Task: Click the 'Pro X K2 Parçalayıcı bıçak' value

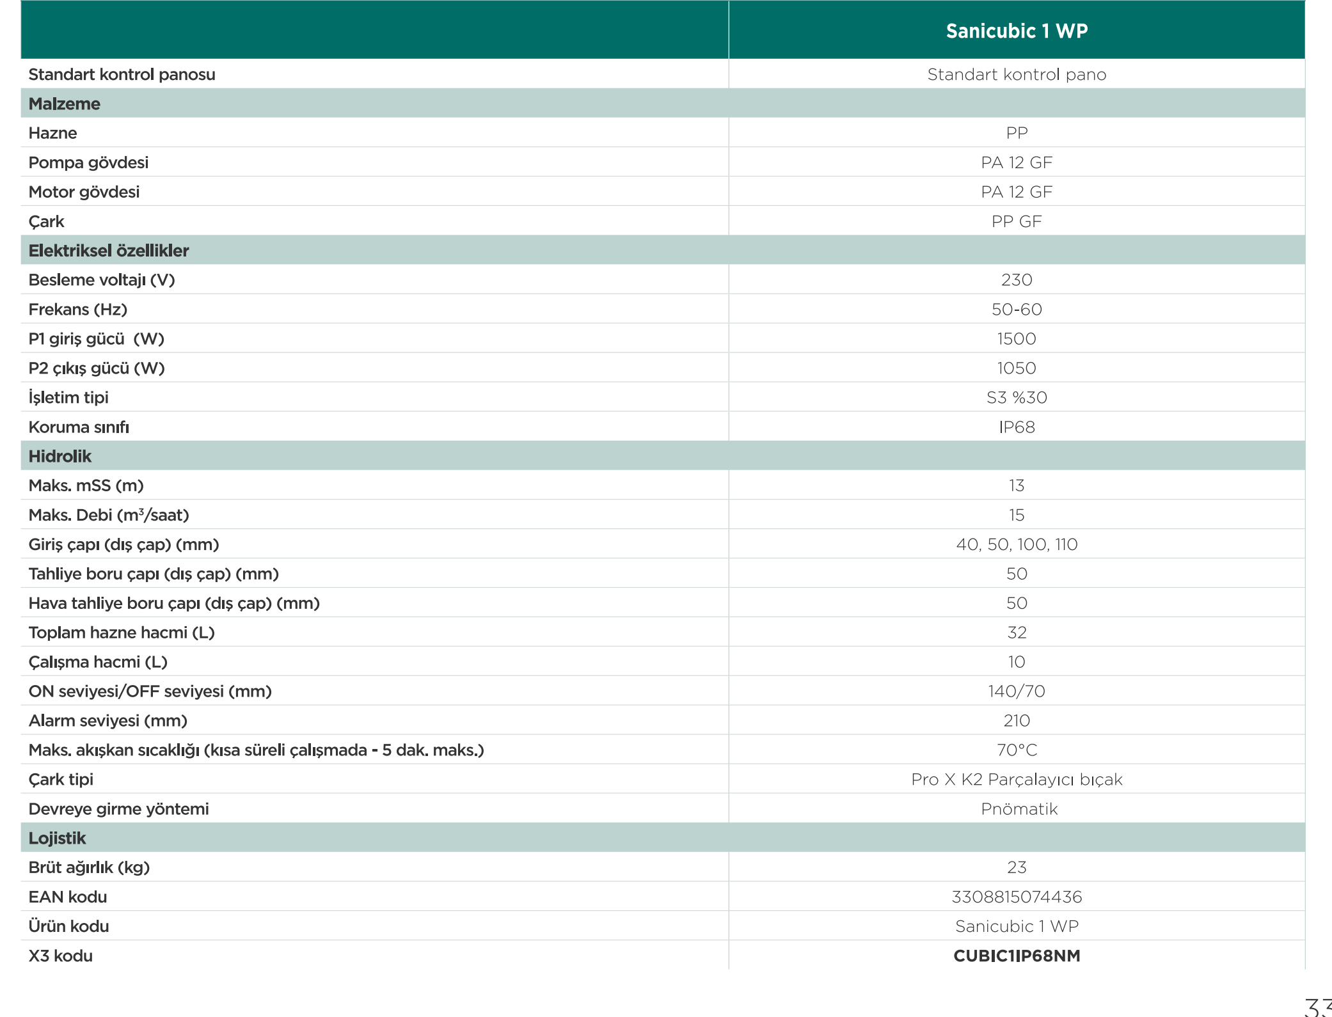Action: [x=1017, y=780]
